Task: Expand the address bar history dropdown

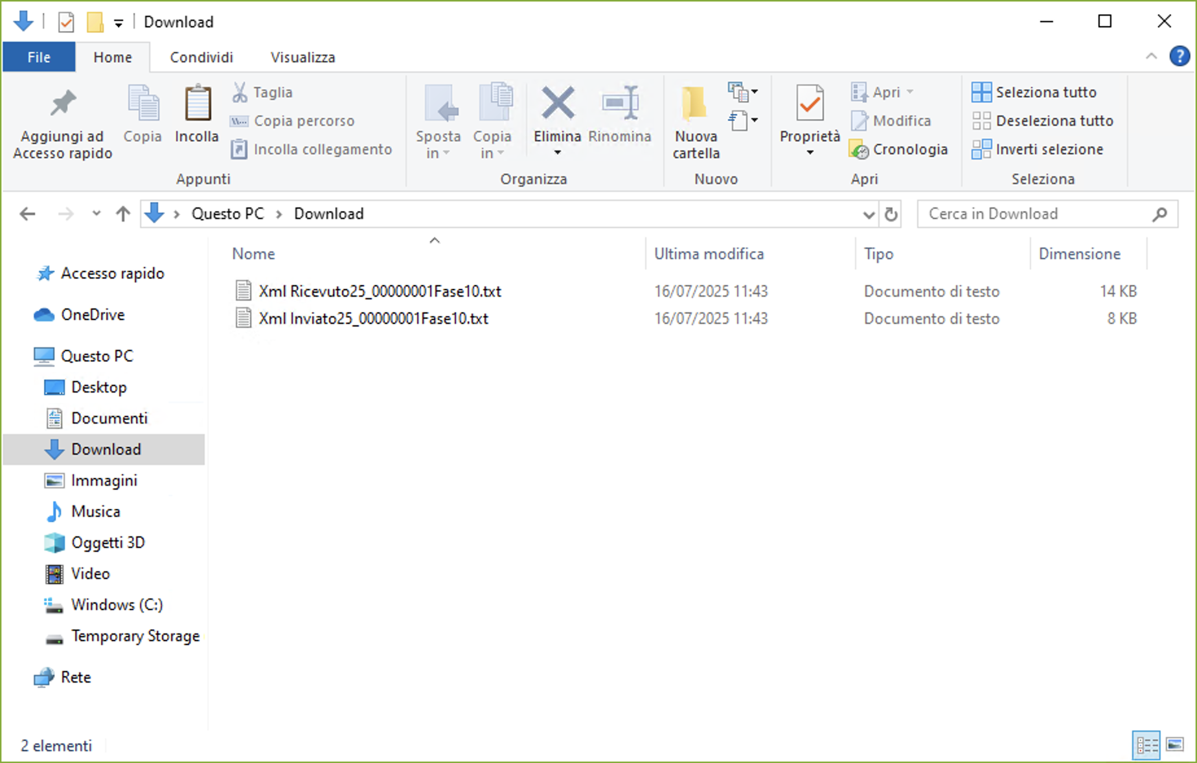Action: pos(869,214)
